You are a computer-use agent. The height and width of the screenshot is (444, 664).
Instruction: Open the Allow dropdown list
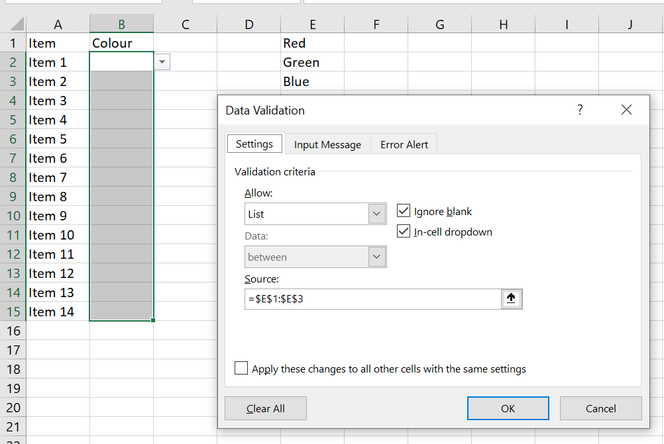(x=377, y=214)
